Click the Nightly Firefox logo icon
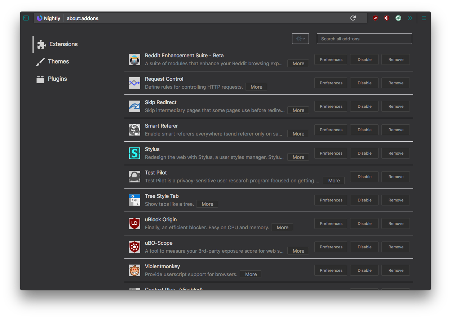This screenshot has height=319, width=451. click(40, 18)
